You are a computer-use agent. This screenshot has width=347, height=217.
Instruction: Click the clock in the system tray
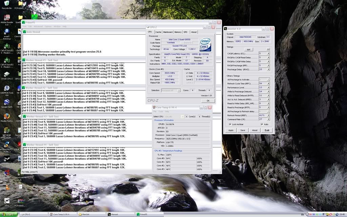point(342,214)
